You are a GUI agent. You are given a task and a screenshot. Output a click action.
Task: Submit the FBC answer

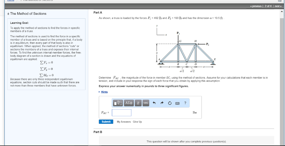[x=106, y=122]
